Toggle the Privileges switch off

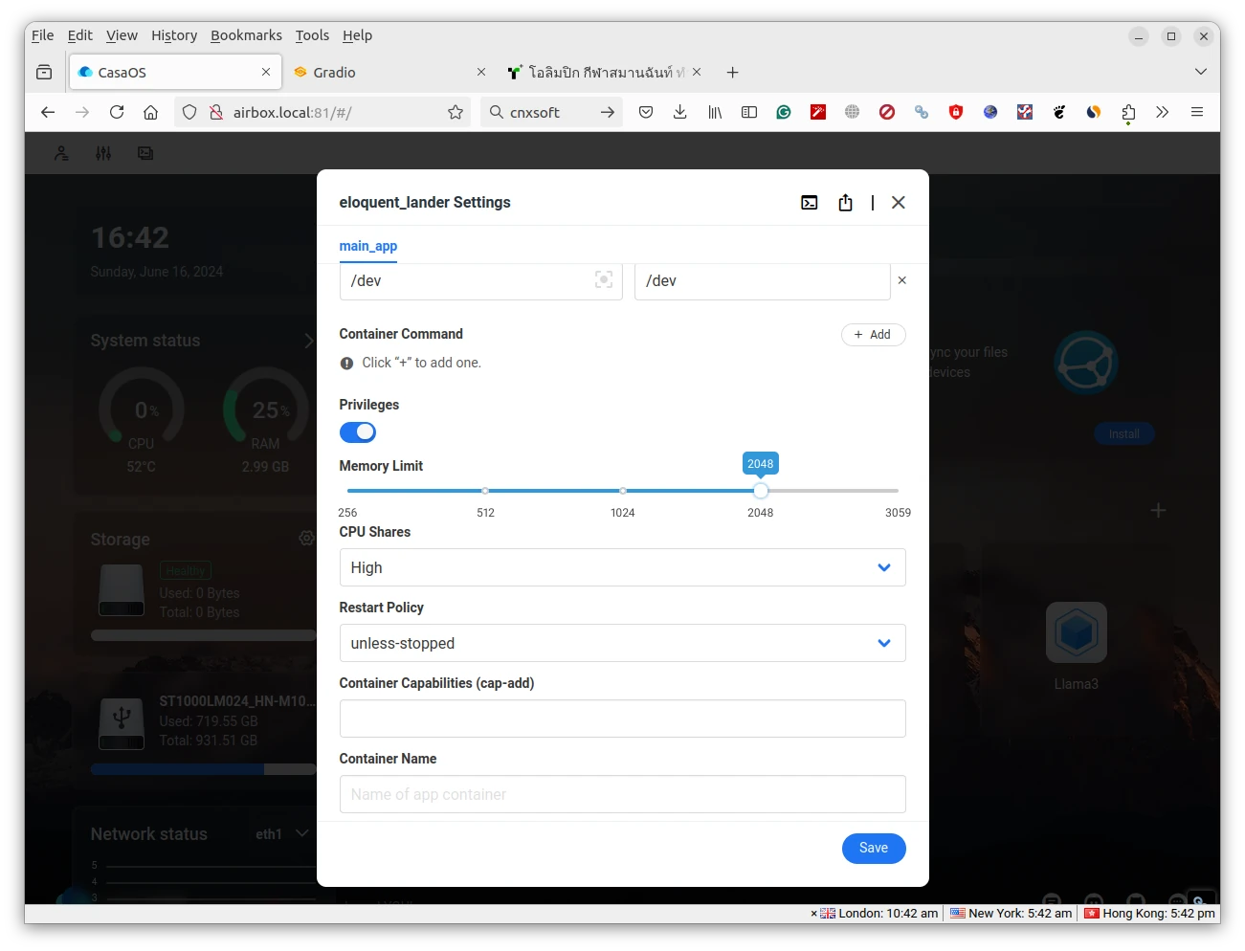coord(358,432)
